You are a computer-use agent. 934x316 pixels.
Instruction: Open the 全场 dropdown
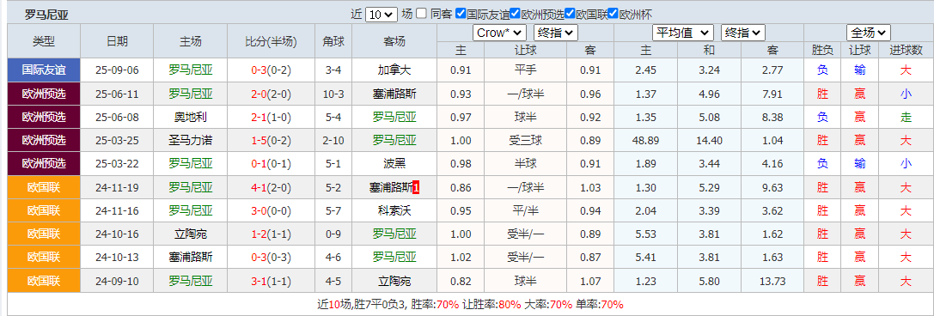click(869, 33)
